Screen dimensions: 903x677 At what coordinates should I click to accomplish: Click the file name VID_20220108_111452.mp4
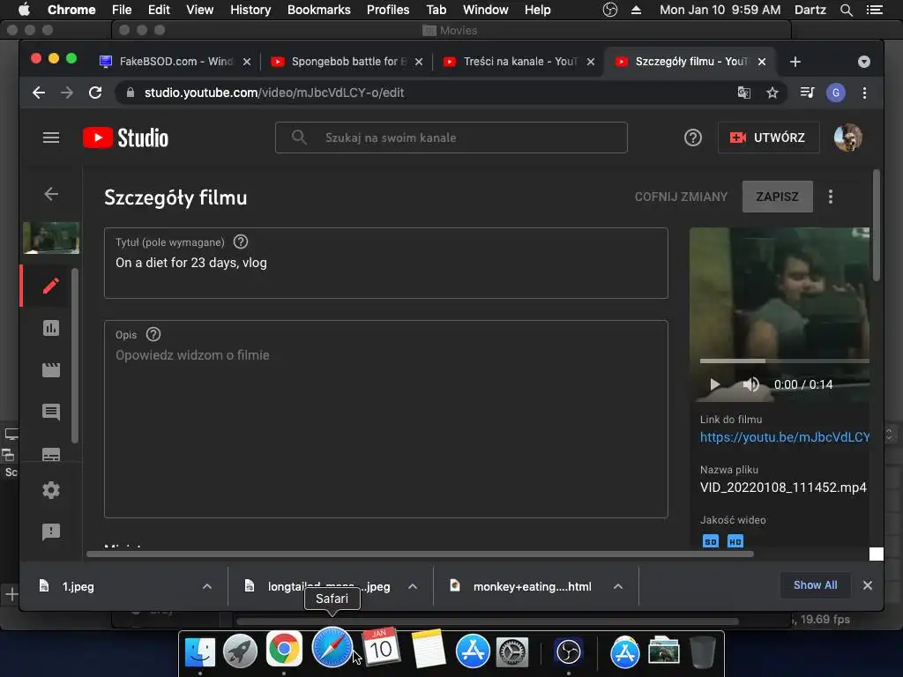pyautogui.click(x=783, y=487)
